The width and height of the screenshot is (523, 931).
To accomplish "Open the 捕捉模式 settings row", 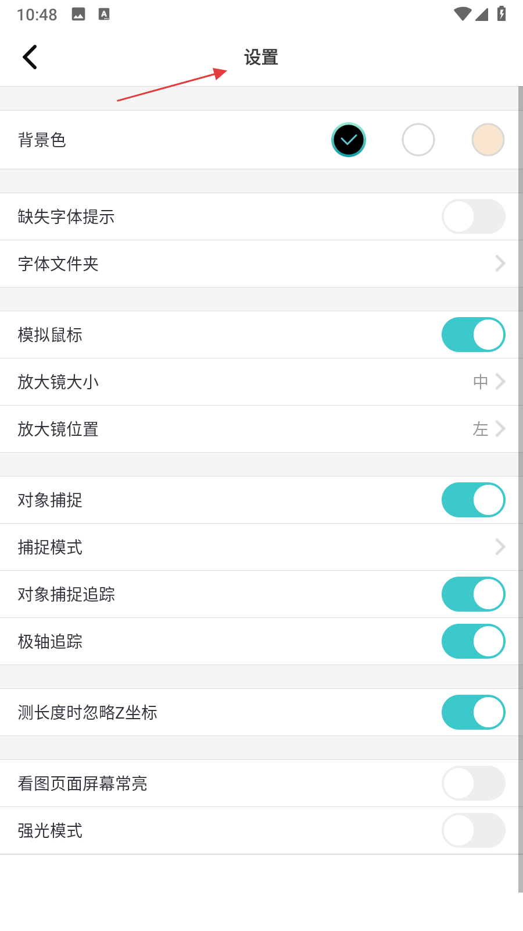I will point(261,548).
